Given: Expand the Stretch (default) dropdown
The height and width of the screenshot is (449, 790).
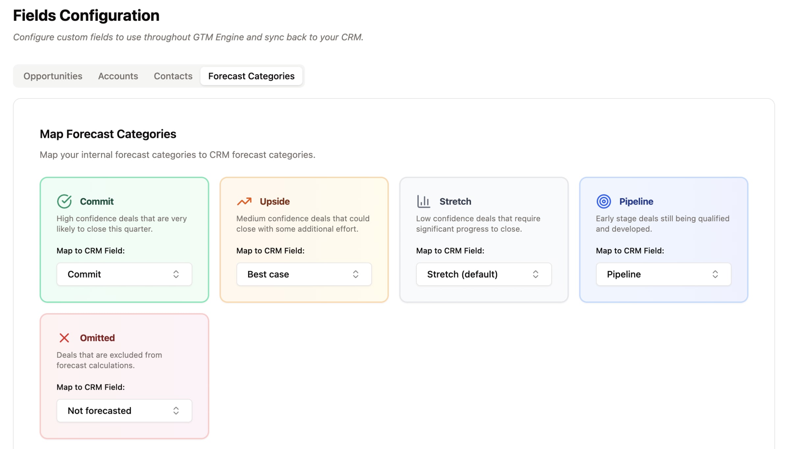Looking at the screenshot, I should pos(484,274).
